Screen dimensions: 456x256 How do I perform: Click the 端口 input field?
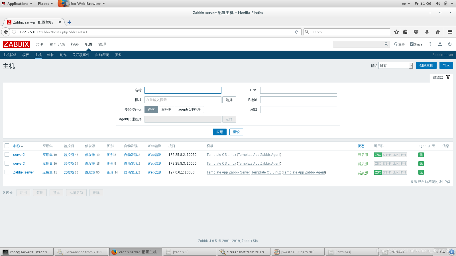pyautogui.click(x=299, y=110)
